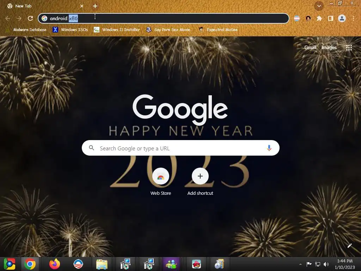
Task: Open the first installer icon in taskbar
Action: 126,264
